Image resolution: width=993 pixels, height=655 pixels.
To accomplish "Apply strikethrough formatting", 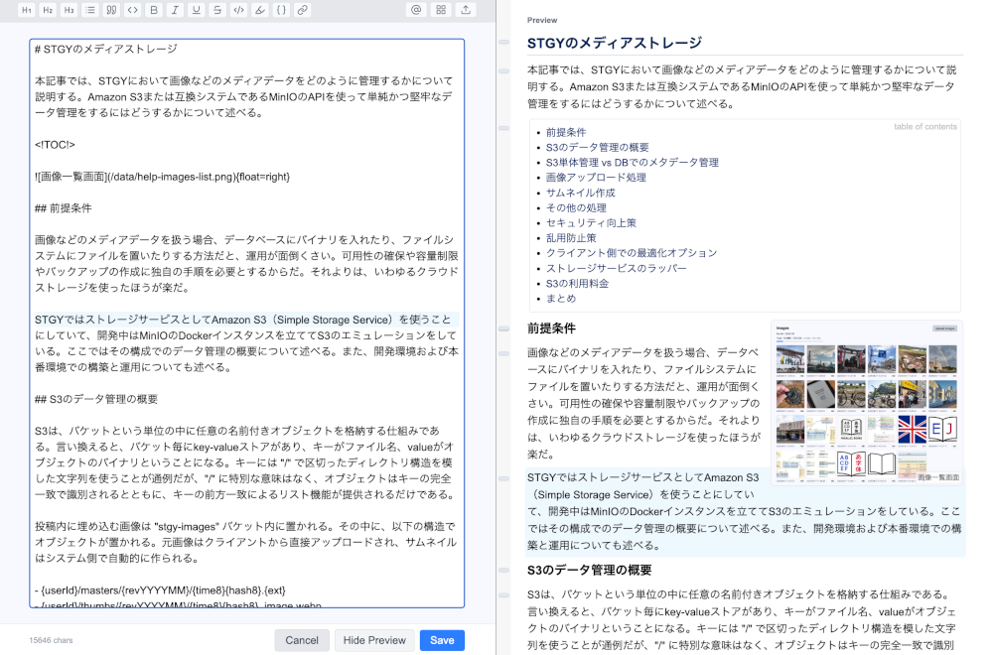I will coord(216,10).
